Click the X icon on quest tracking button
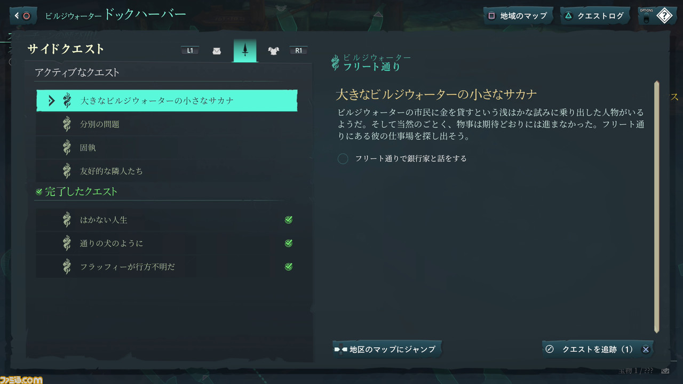The image size is (683, 384). pyautogui.click(x=646, y=349)
